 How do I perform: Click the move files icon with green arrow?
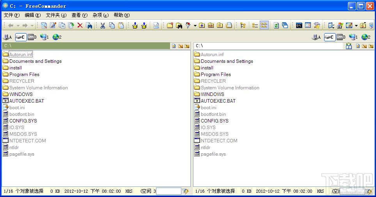[x=71, y=25]
